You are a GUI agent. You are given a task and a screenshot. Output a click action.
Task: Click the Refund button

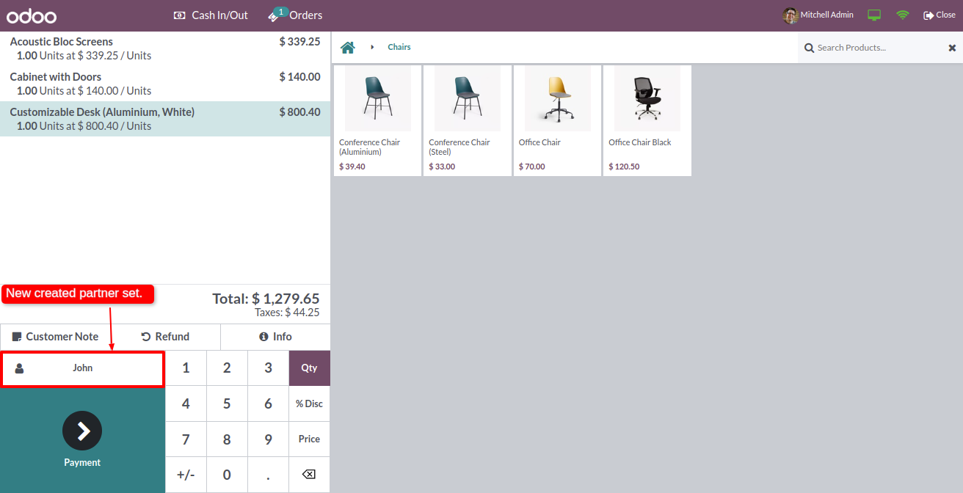click(165, 337)
